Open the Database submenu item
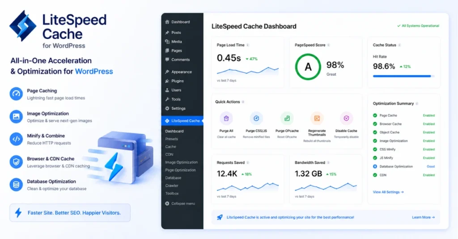Screen dimensions: 458x239 point(173,178)
